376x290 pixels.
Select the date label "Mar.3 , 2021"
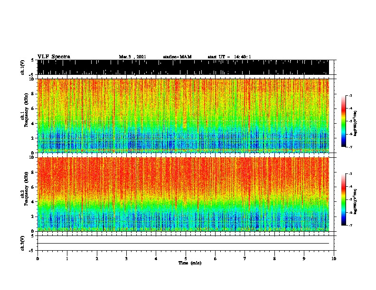coord(132,57)
